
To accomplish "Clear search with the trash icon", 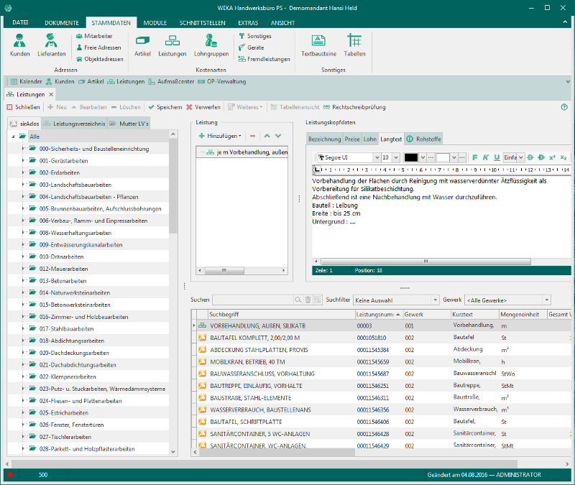I will (x=308, y=300).
